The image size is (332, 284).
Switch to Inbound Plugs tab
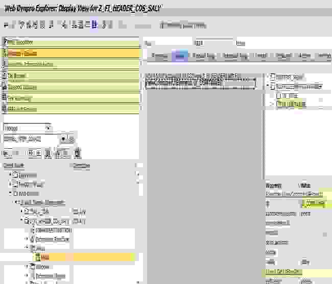(x=204, y=56)
